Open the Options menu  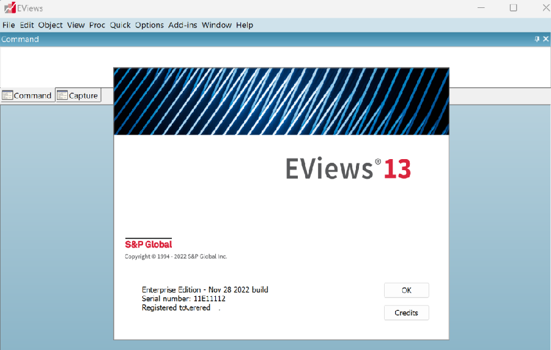149,25
